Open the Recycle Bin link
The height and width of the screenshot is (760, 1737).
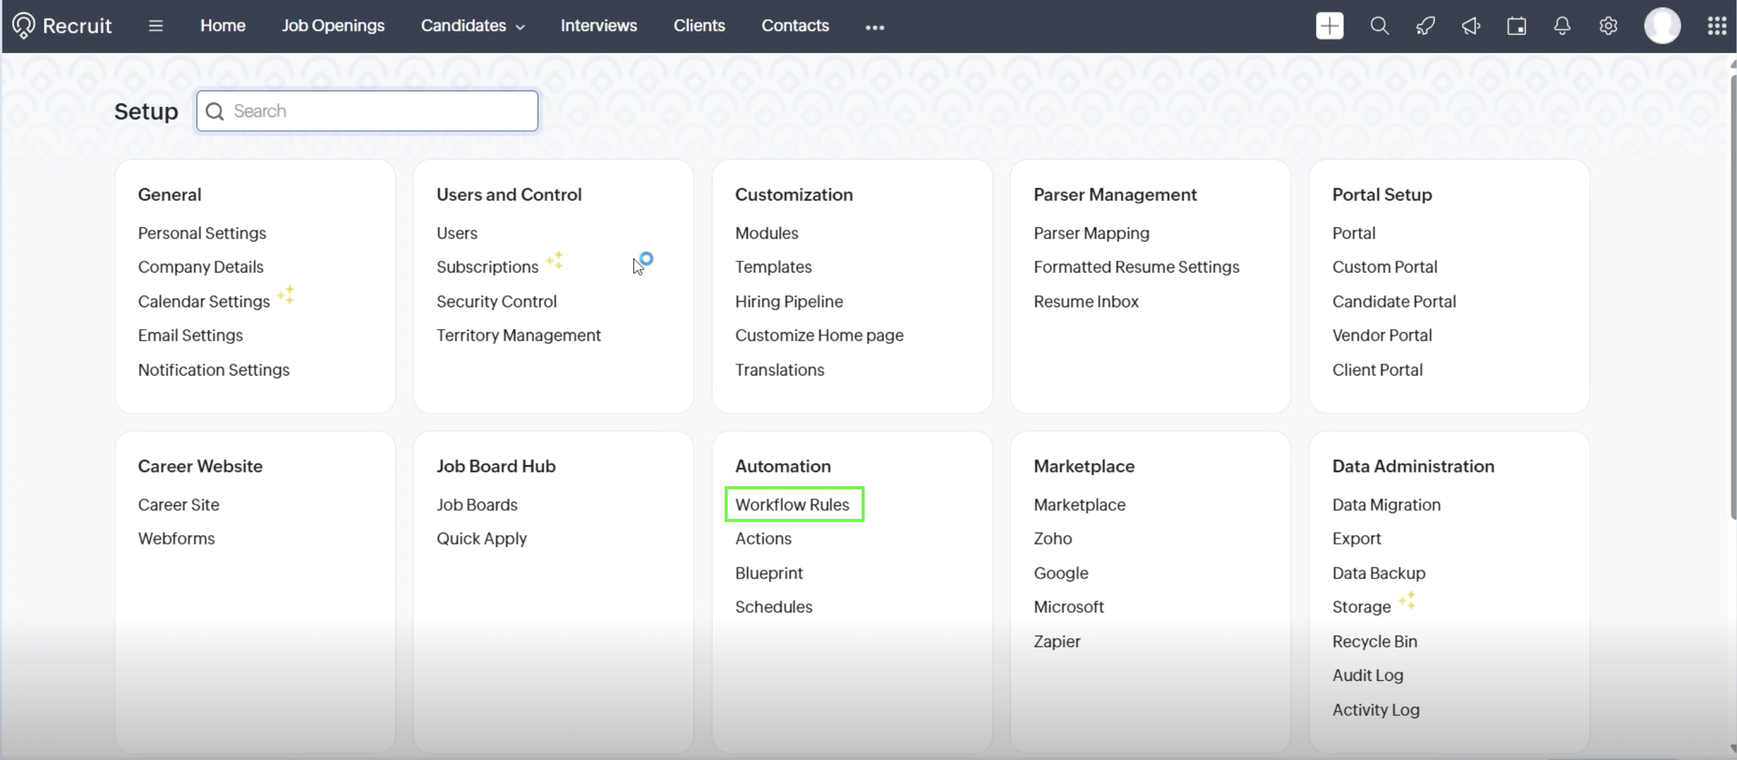click(1374, 642)
